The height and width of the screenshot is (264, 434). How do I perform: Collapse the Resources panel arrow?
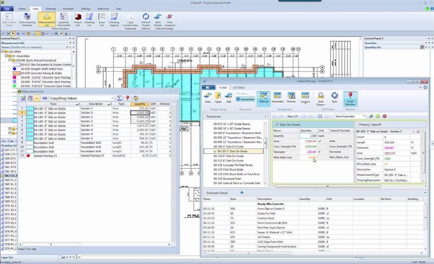pos(265,117)
